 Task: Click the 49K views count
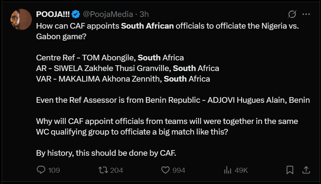click(x=241, y=170)
